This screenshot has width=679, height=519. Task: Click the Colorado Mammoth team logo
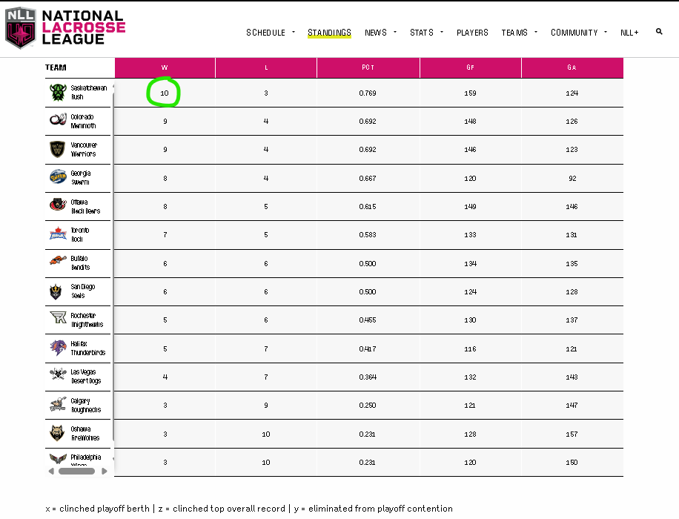click(58, 119)
